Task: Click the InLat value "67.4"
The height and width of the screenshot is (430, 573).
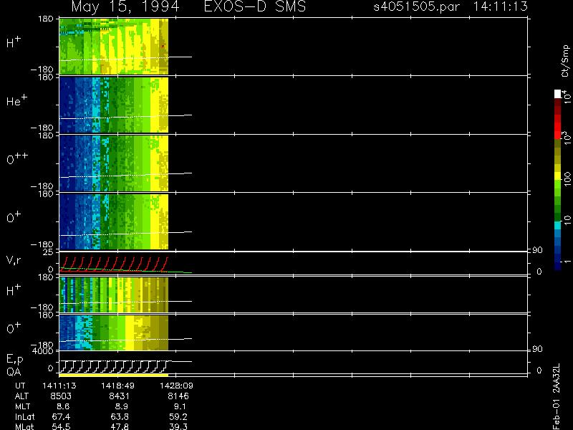Action: (61, 416)
